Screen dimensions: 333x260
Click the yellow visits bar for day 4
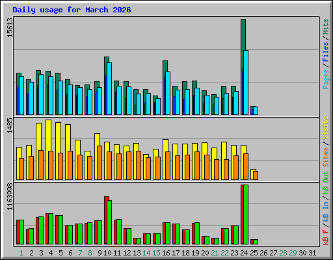(x=48, y=135)
